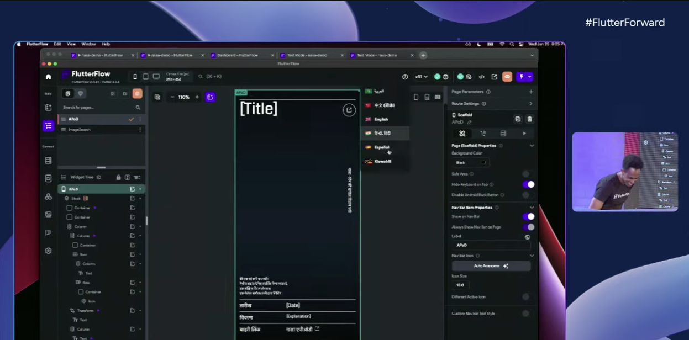Copy Scaffold with duplicate icon
This screenshot has width=689, height=340.
(x=518, y=119)
